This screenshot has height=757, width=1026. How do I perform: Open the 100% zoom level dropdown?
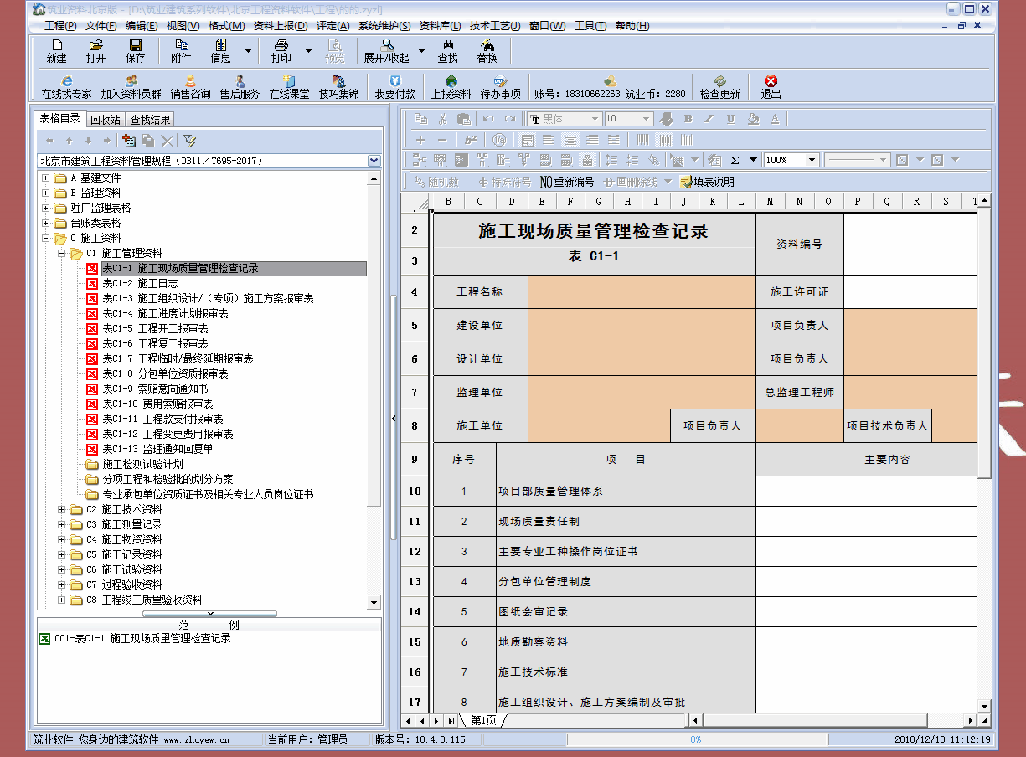(812, 160)
